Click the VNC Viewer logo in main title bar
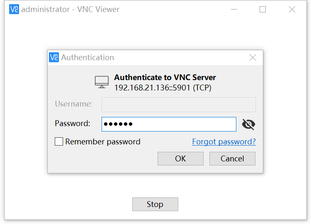311x224 pixels. click(14, 9)
